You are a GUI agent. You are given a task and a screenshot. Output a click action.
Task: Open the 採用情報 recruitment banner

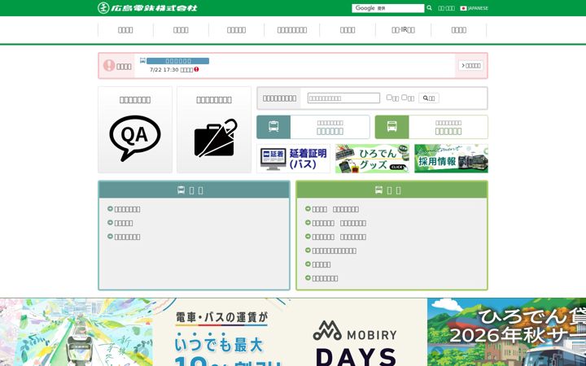[451, 159]
